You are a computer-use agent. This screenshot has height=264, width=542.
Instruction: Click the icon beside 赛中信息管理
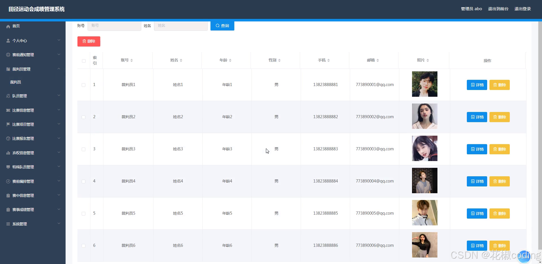[x=8, y=195]
